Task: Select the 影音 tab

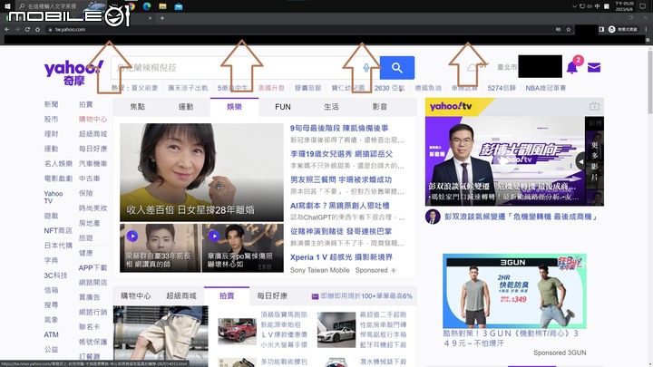Action: tap(379, 107)
